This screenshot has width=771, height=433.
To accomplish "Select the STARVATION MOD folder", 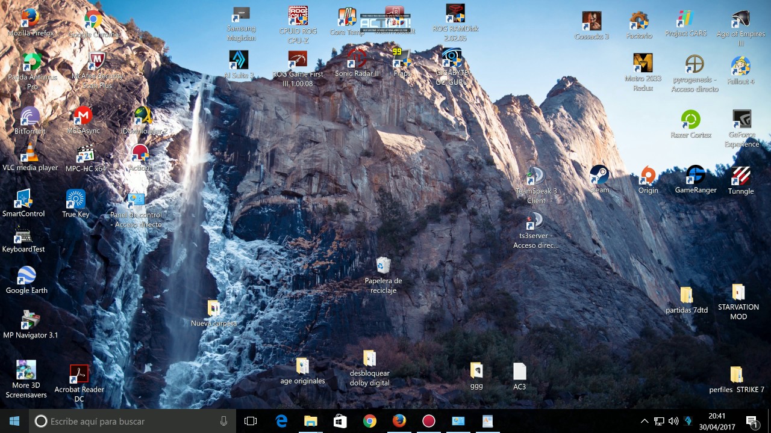I will [x=738, y=302].
